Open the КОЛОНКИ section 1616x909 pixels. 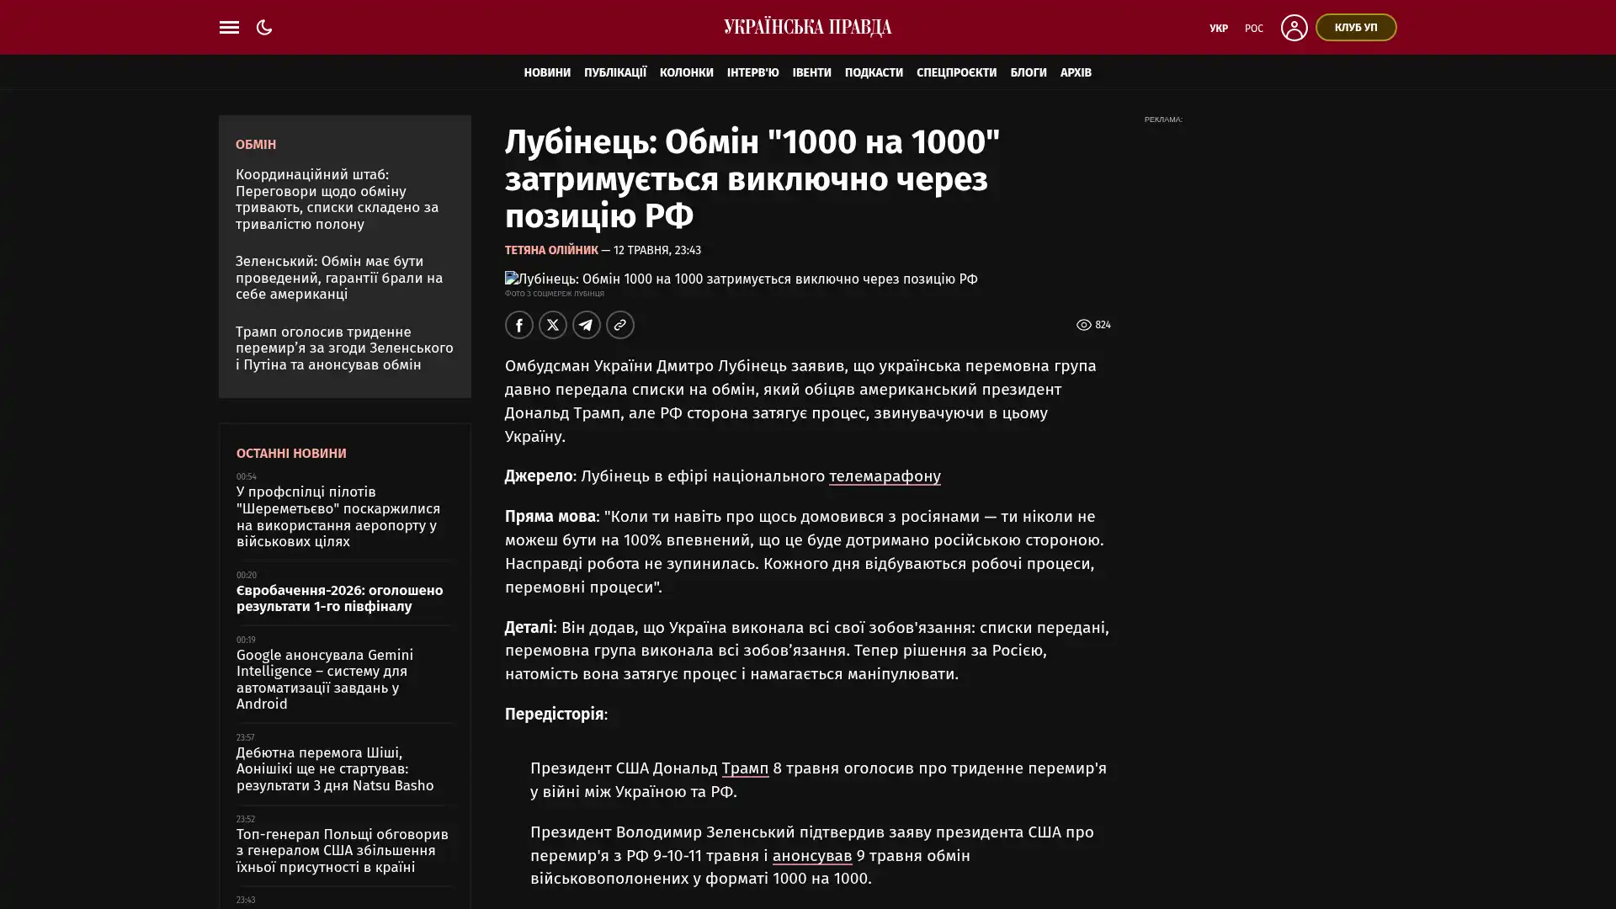[686, 72]
